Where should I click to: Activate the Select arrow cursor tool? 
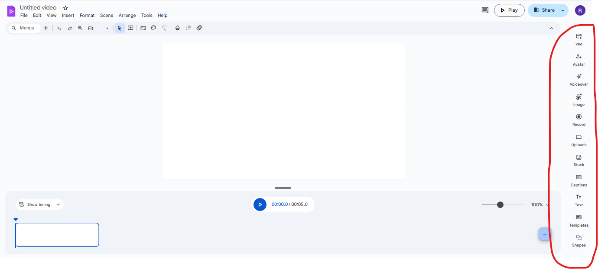[120, 28]
